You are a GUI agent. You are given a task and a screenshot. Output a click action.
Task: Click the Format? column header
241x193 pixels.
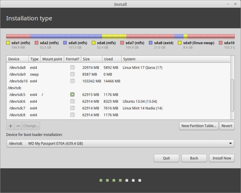(x=72, y=59)
